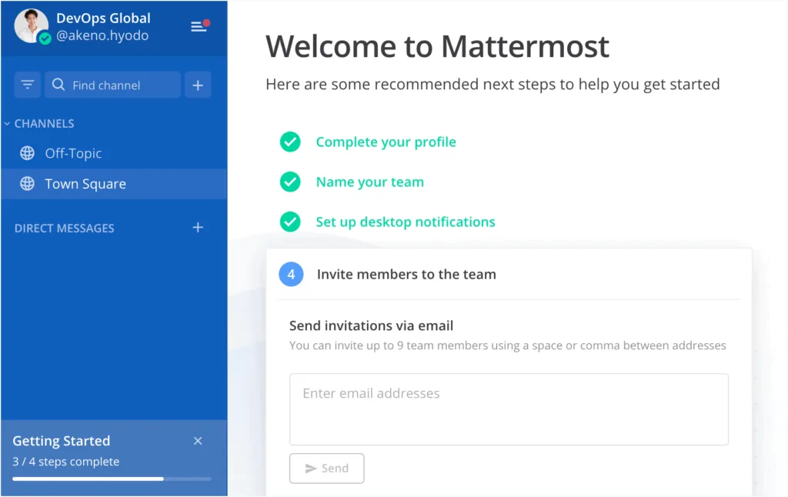788x497 pixels.
Task: Click the DIRECT MESSAGES header
Action: (65, 228)
